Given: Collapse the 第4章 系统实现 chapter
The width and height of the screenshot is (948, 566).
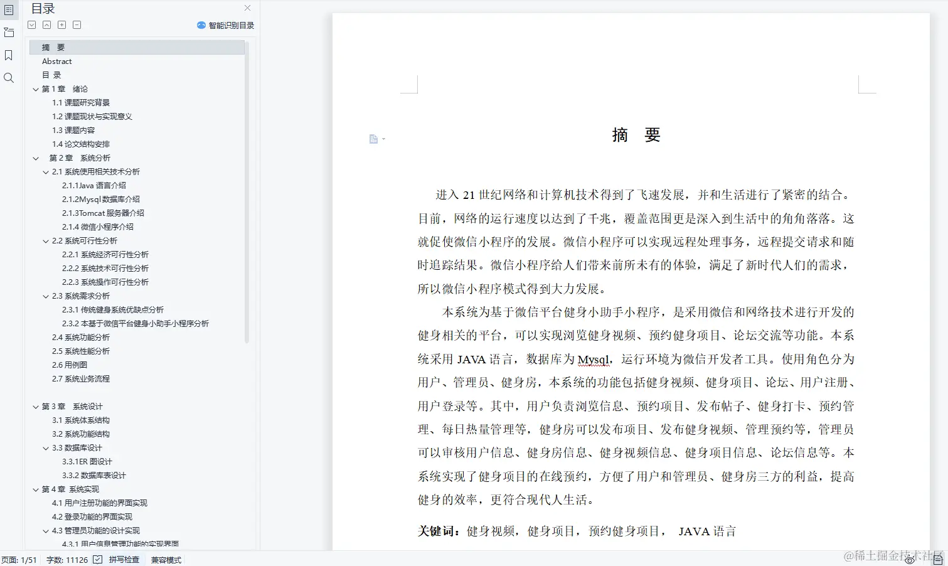Looking at the screenshot, I should pos(36,489).
